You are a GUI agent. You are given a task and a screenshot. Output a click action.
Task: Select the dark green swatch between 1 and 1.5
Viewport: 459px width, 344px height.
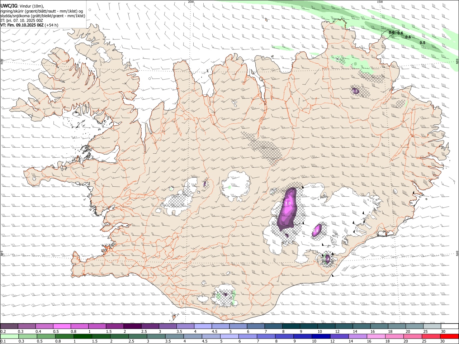coord(82,336)
